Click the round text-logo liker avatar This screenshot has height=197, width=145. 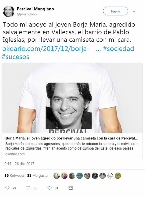[x=110, y=175]
